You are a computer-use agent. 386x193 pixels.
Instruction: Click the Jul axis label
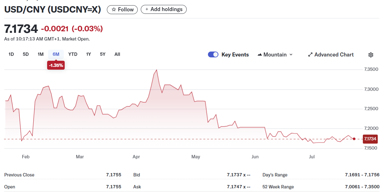pyautogui.click(x=312, y=157)
